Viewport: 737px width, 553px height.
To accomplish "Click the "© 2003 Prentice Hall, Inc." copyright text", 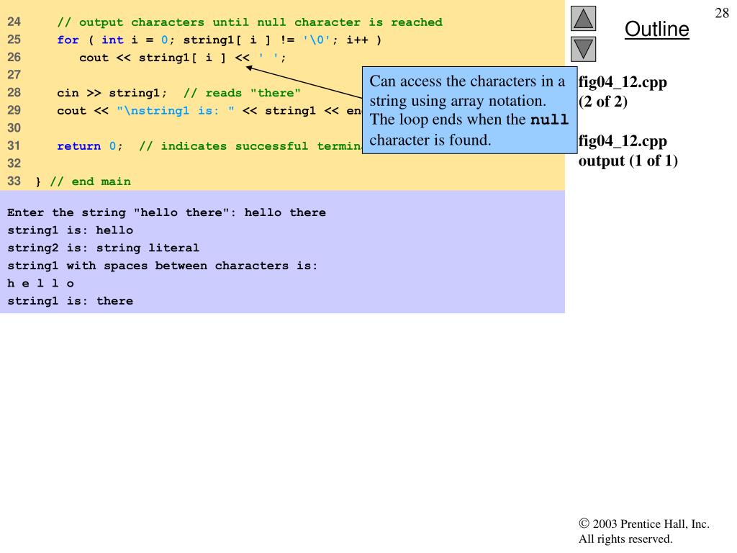I will pyautogui.click(x=644, y=524).
